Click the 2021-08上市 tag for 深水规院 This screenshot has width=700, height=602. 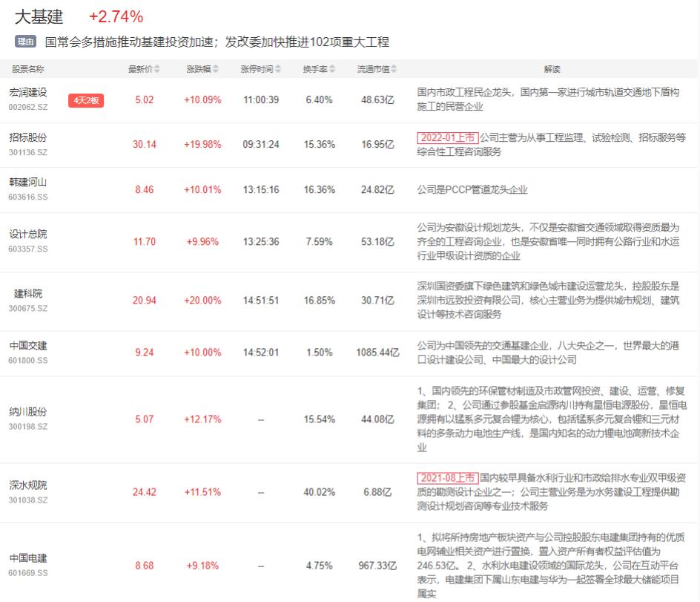(448, 478)
